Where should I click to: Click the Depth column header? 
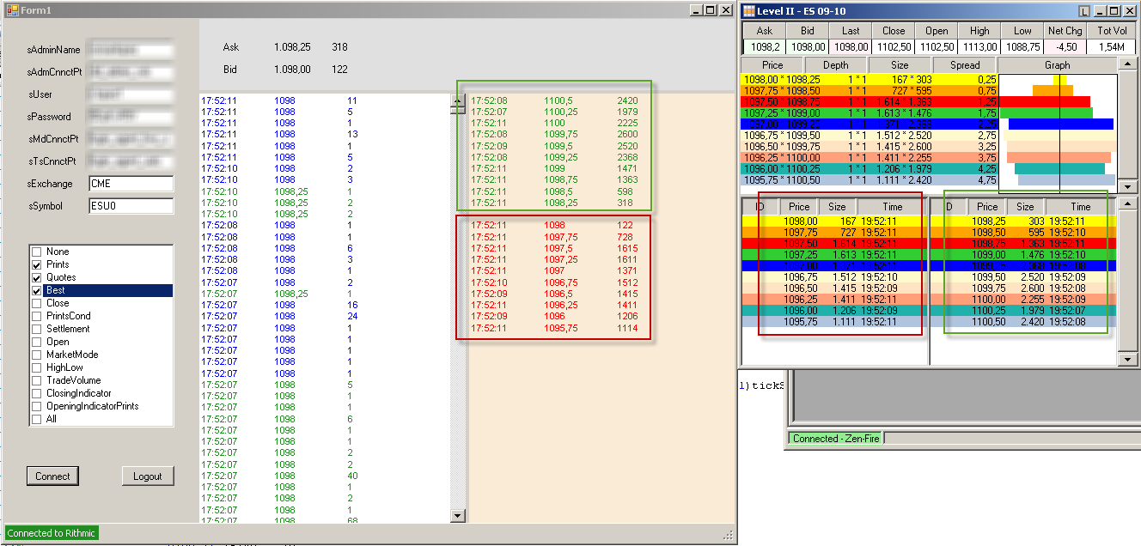pos(835,65)
